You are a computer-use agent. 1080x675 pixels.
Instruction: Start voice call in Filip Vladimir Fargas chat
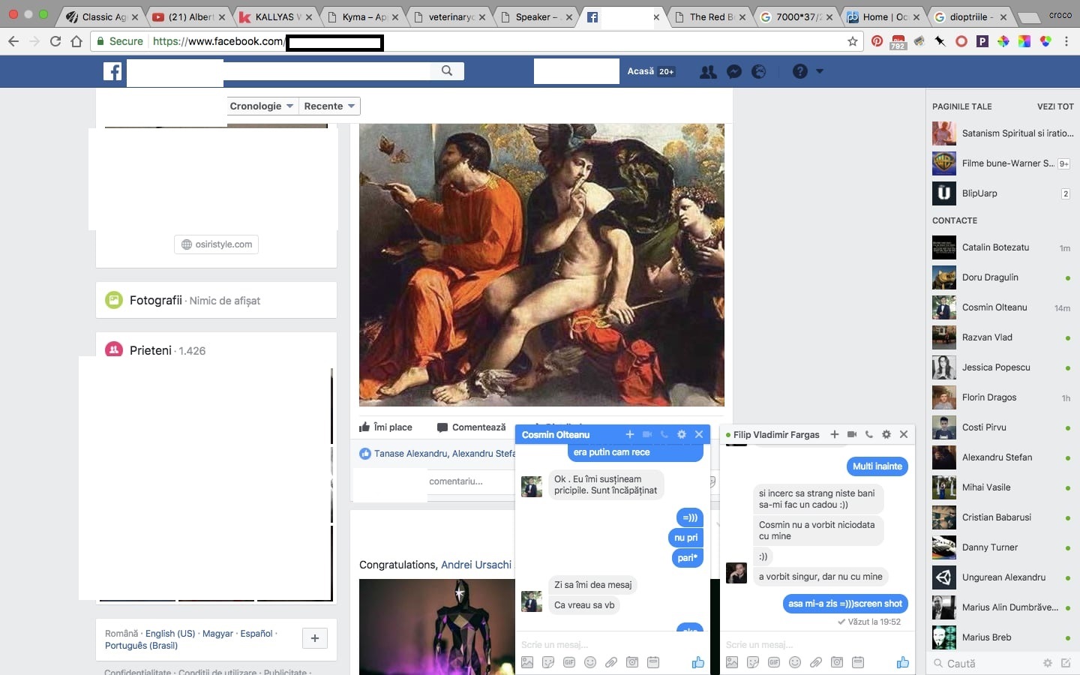(x=869, y=434)
